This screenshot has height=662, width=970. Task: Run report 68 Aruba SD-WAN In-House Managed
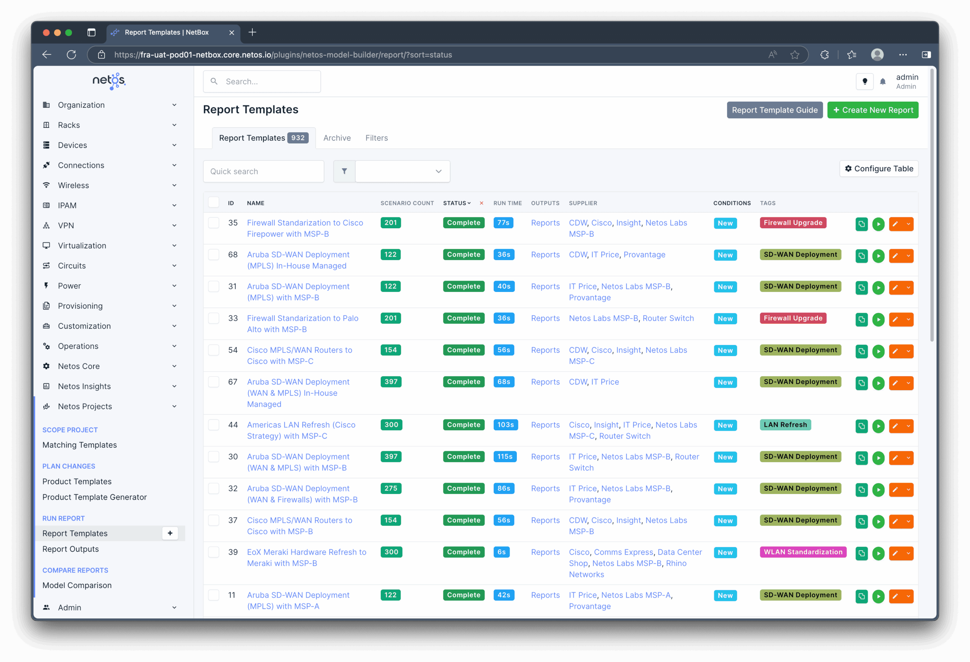pyautogui.click(x=878, y=256)
